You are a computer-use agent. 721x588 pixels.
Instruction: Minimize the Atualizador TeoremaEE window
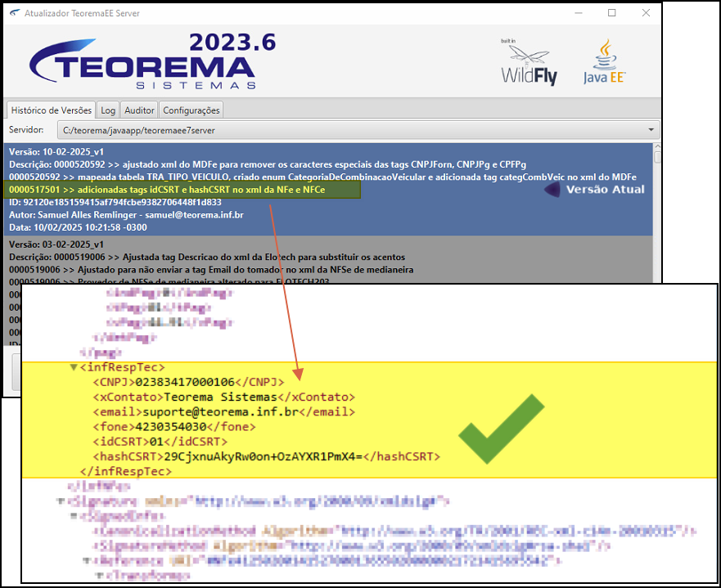pos(579,13)
